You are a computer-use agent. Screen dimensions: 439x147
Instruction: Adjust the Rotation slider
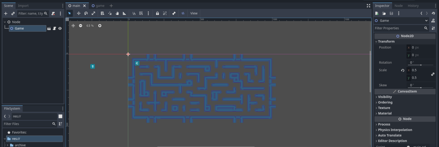click(421, 65)
